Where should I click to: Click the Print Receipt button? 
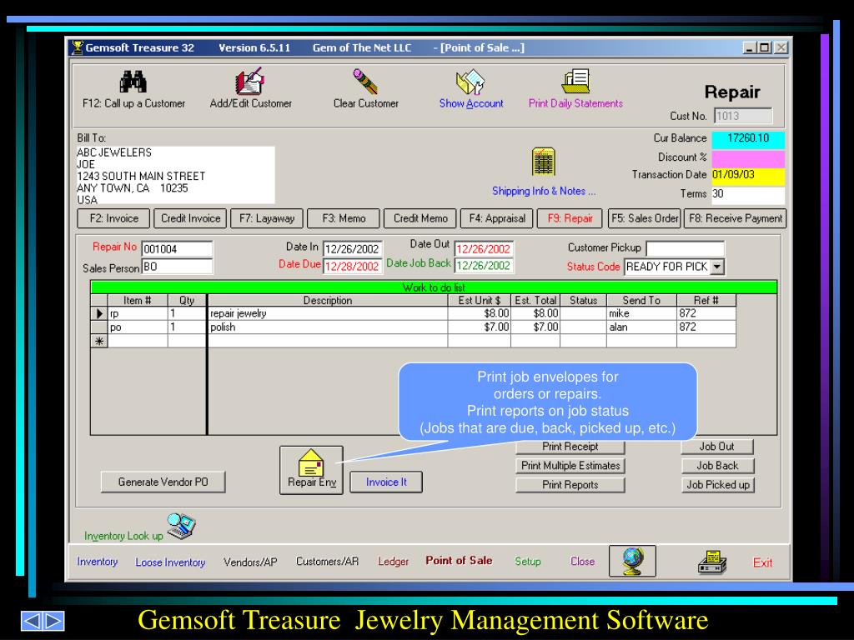pos(570,447)
